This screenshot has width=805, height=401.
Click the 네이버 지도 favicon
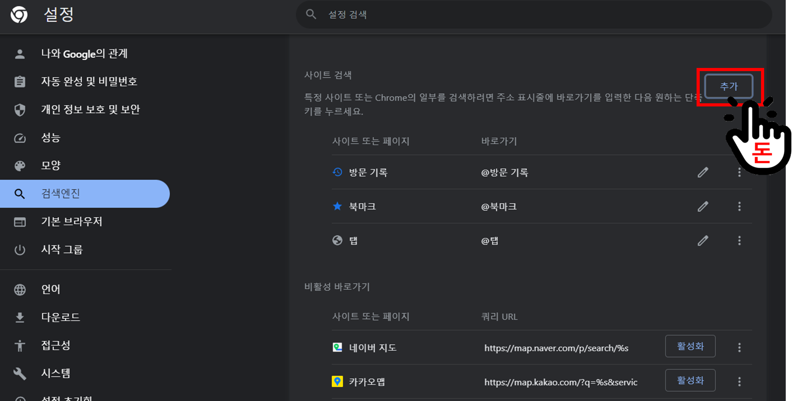[x=337, y=347]
